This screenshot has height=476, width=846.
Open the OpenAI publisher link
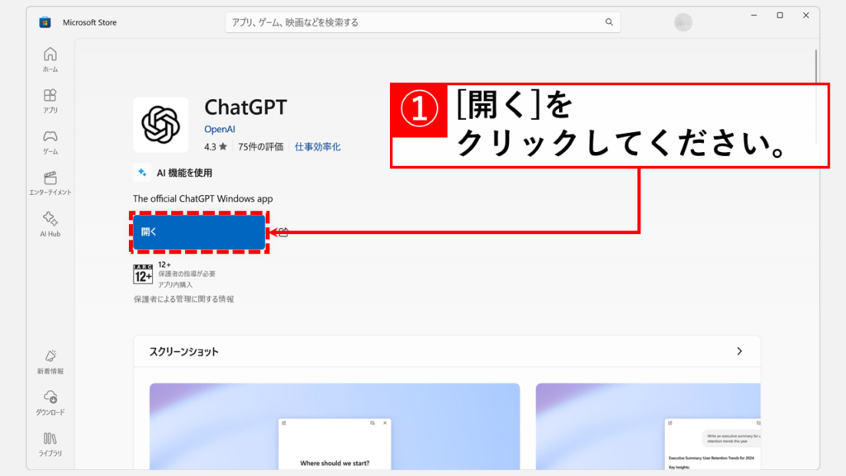[221, 130]
